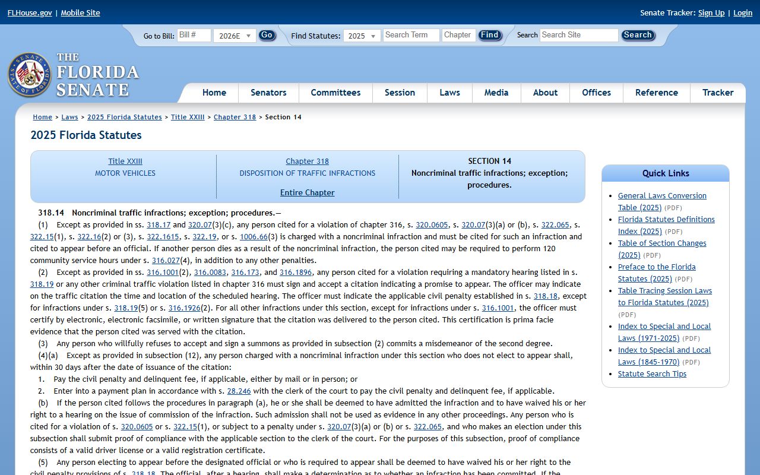Open the Tracker navigation tab
The image size is (760, 475).
(718, 93)
